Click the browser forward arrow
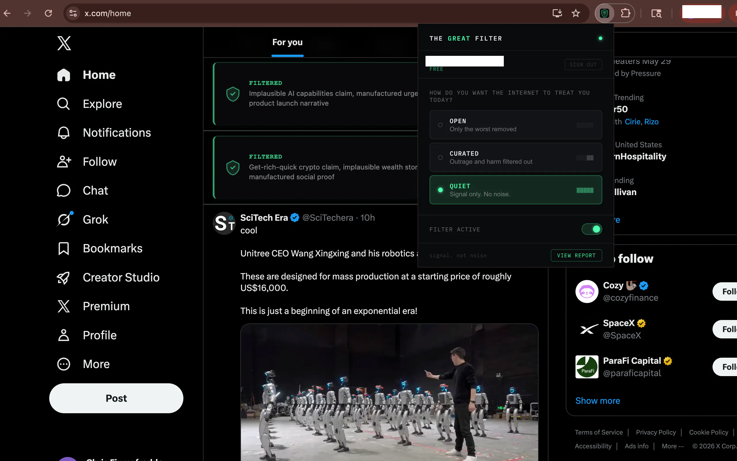 [x=27, y=13]
